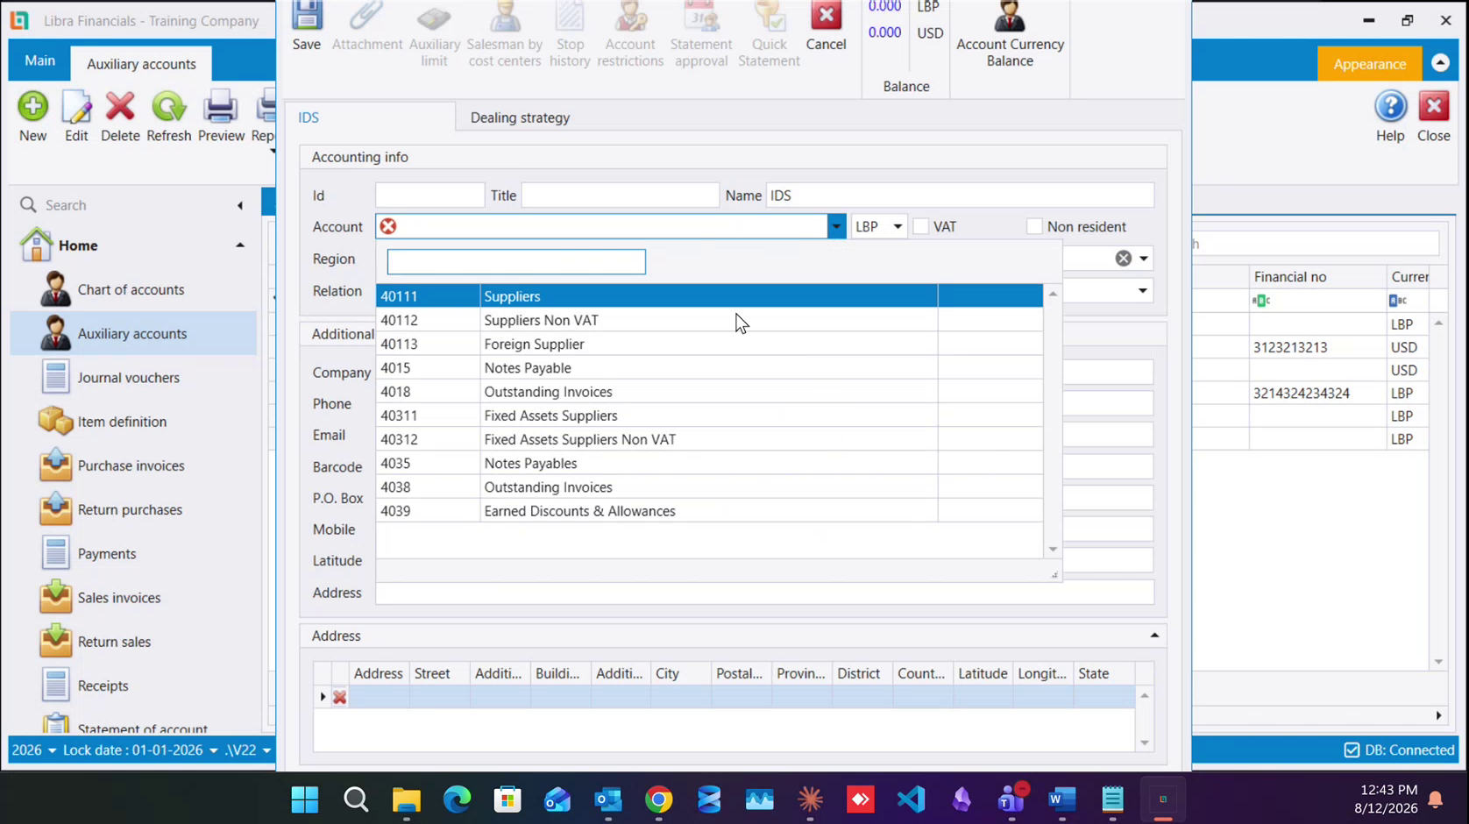
Task: Select Auxiliary accounts in sidebar
Action: (x=132, y=333)
